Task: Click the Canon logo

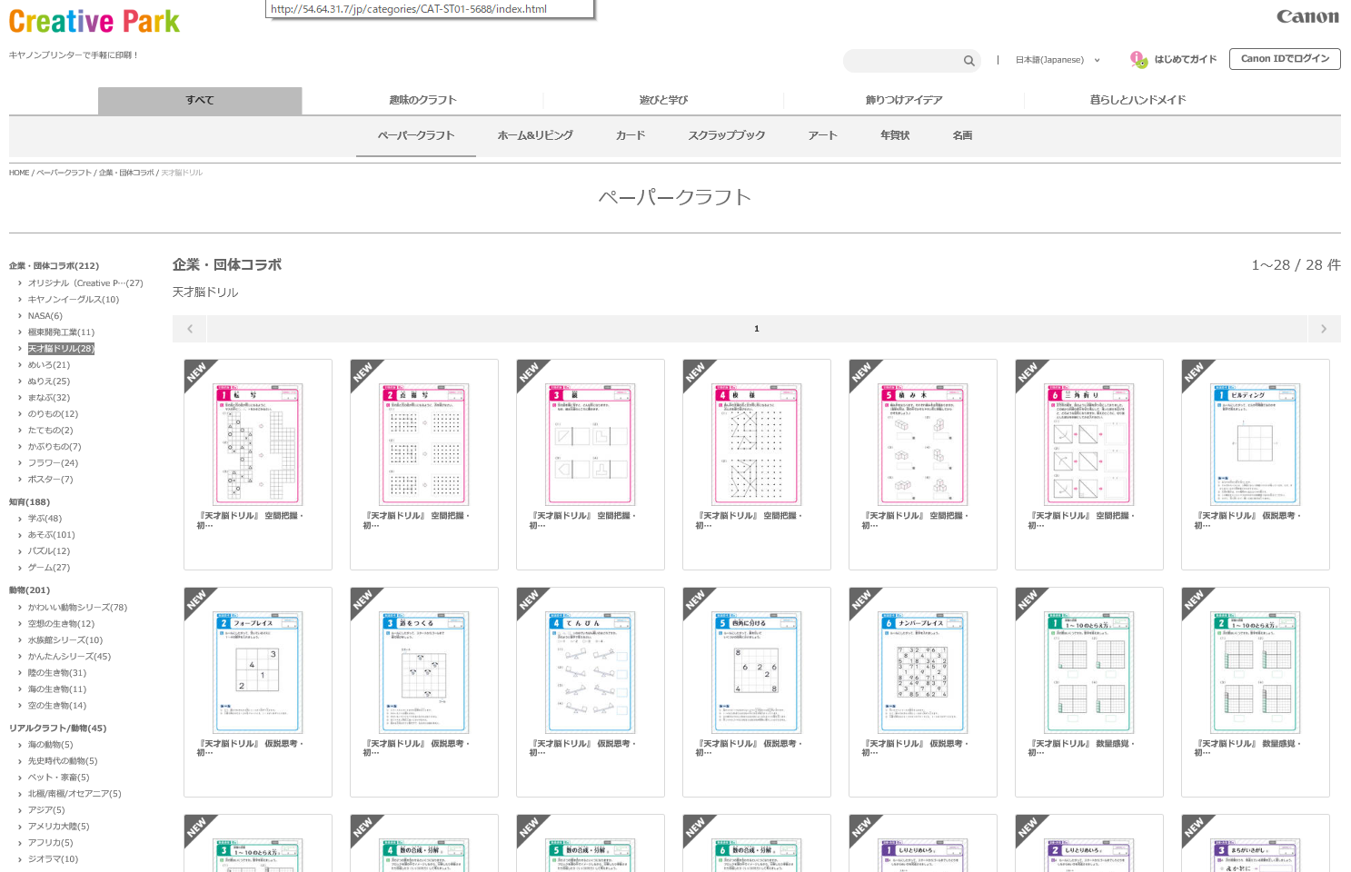Action: click(1307, 16)
